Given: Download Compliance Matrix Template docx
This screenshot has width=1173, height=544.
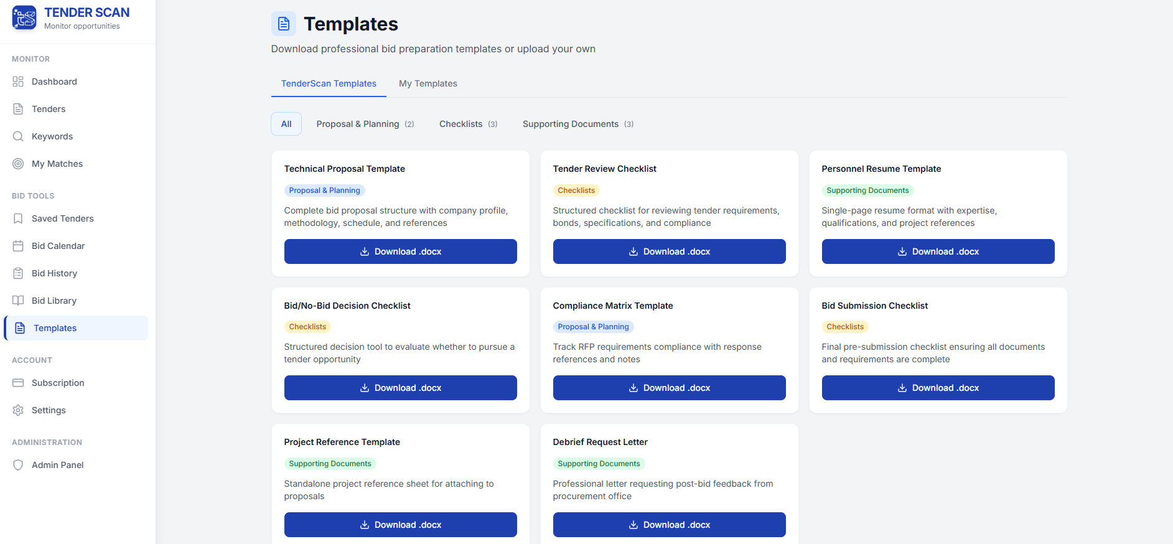Looking at the screenshot, I should coord(670,388).
